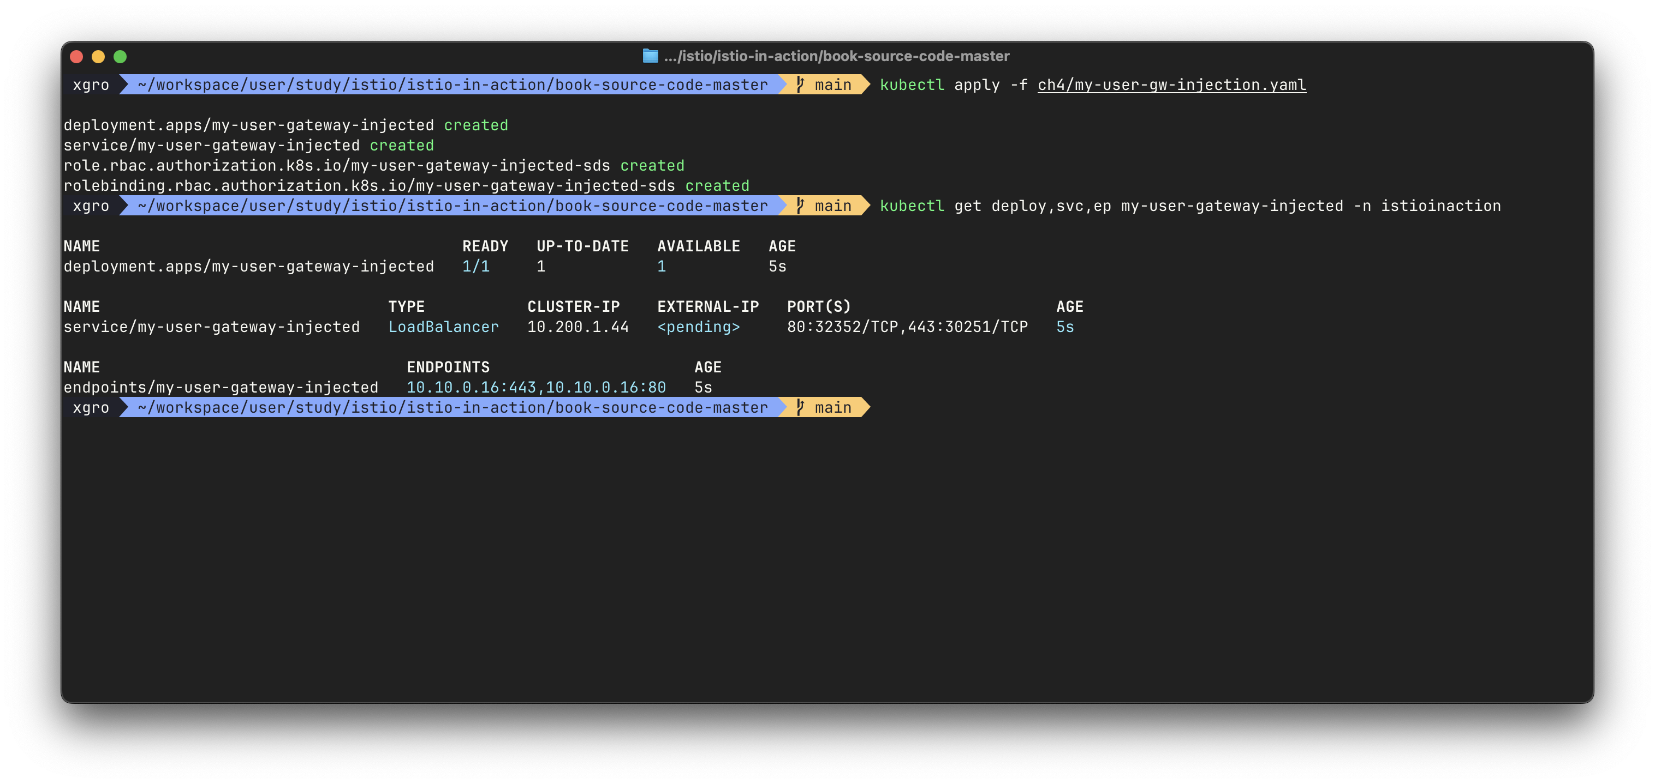
Task: Click the TYPE column header
Action: click(406, 306)
